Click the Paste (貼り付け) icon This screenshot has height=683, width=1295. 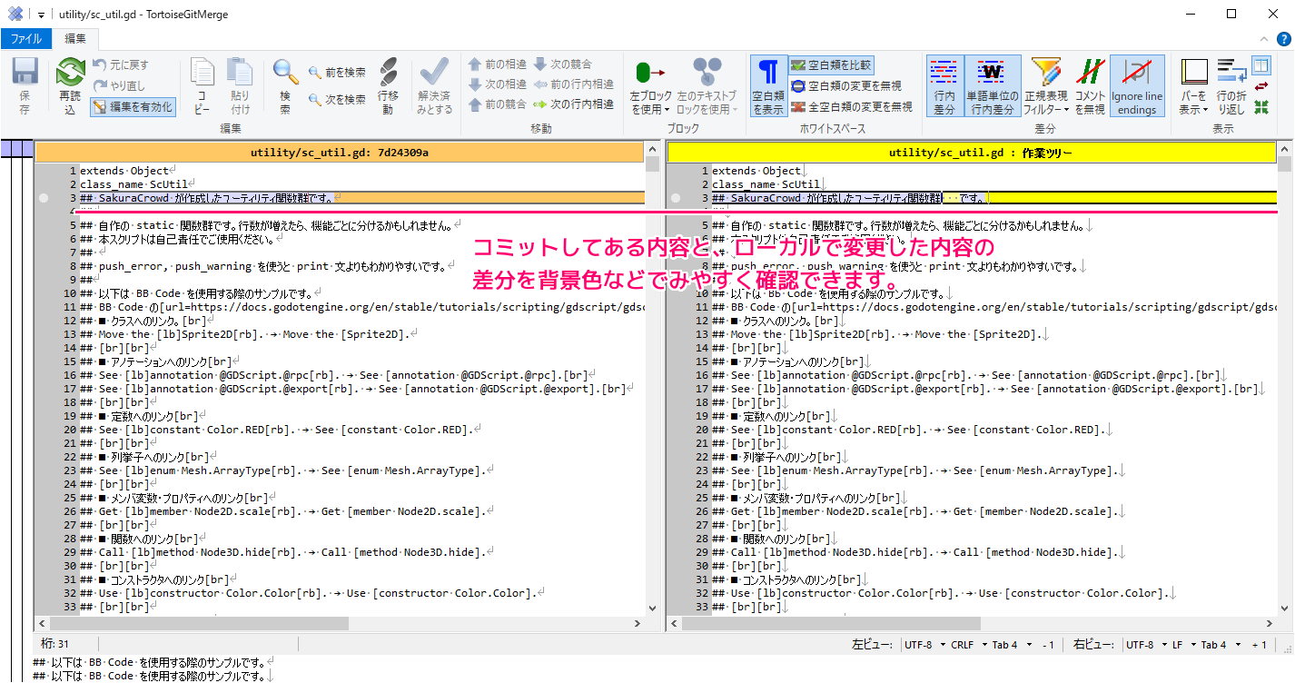pos(240,86)
